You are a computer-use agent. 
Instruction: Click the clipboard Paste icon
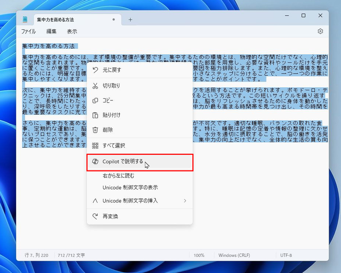coord(95,115)
